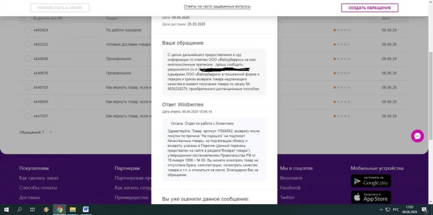This screenshot has width=433, height=215.
Task: Tick checkbox for request 4449848
Action: tap(27, 59)
